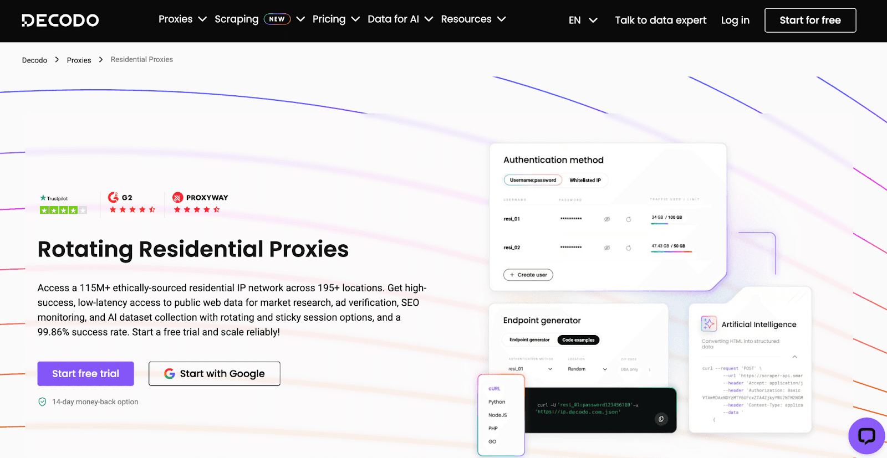Select cURL in the language list

[x=495, y=389]
